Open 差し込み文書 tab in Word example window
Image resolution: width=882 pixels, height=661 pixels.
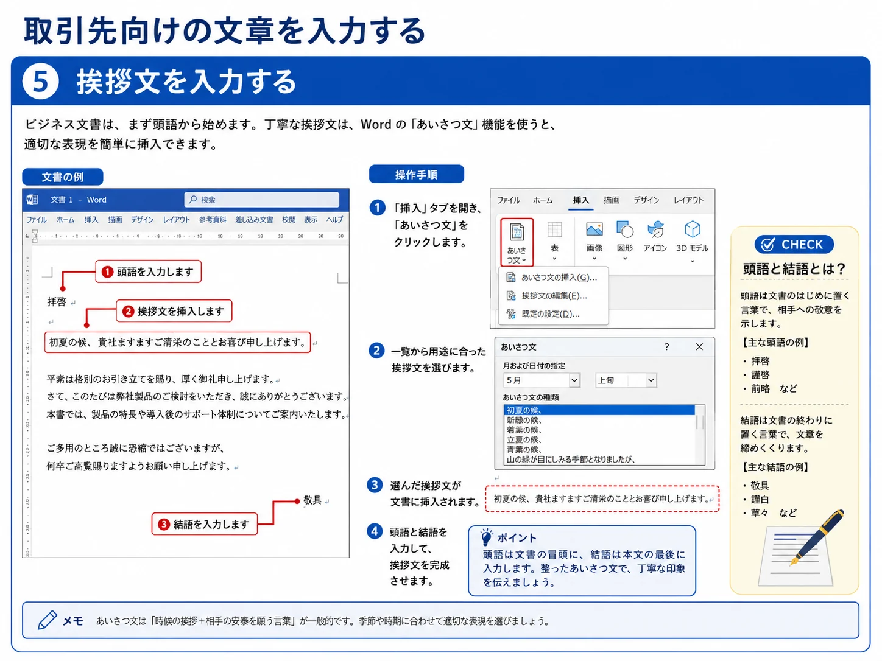tap(254, 220)
